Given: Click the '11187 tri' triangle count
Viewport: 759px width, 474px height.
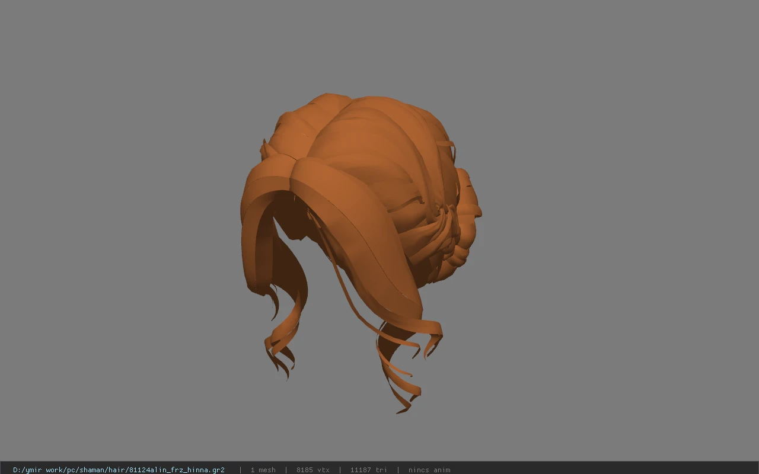Looking at the screenshot, I should click(368, 470).
